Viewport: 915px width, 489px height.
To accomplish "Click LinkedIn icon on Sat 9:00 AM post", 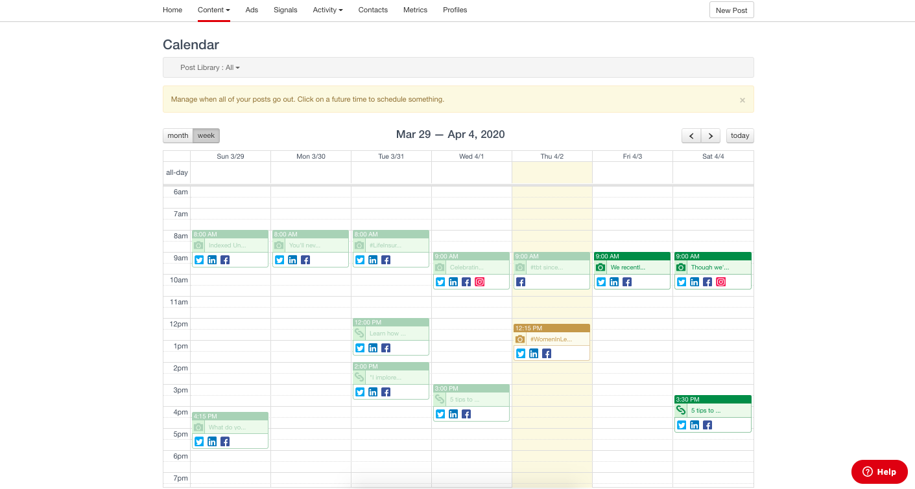I will [x=695, y=282].
